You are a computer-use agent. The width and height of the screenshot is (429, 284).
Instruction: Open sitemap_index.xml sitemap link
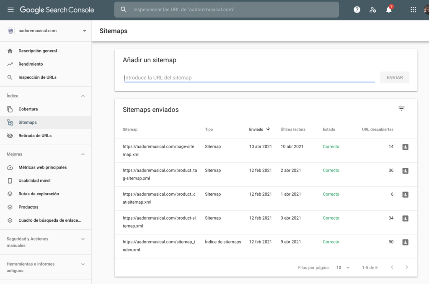click(159, 246)
